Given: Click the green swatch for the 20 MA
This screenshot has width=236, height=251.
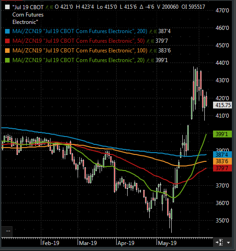Looking at the screenshot, I should (x=7, y=60).
